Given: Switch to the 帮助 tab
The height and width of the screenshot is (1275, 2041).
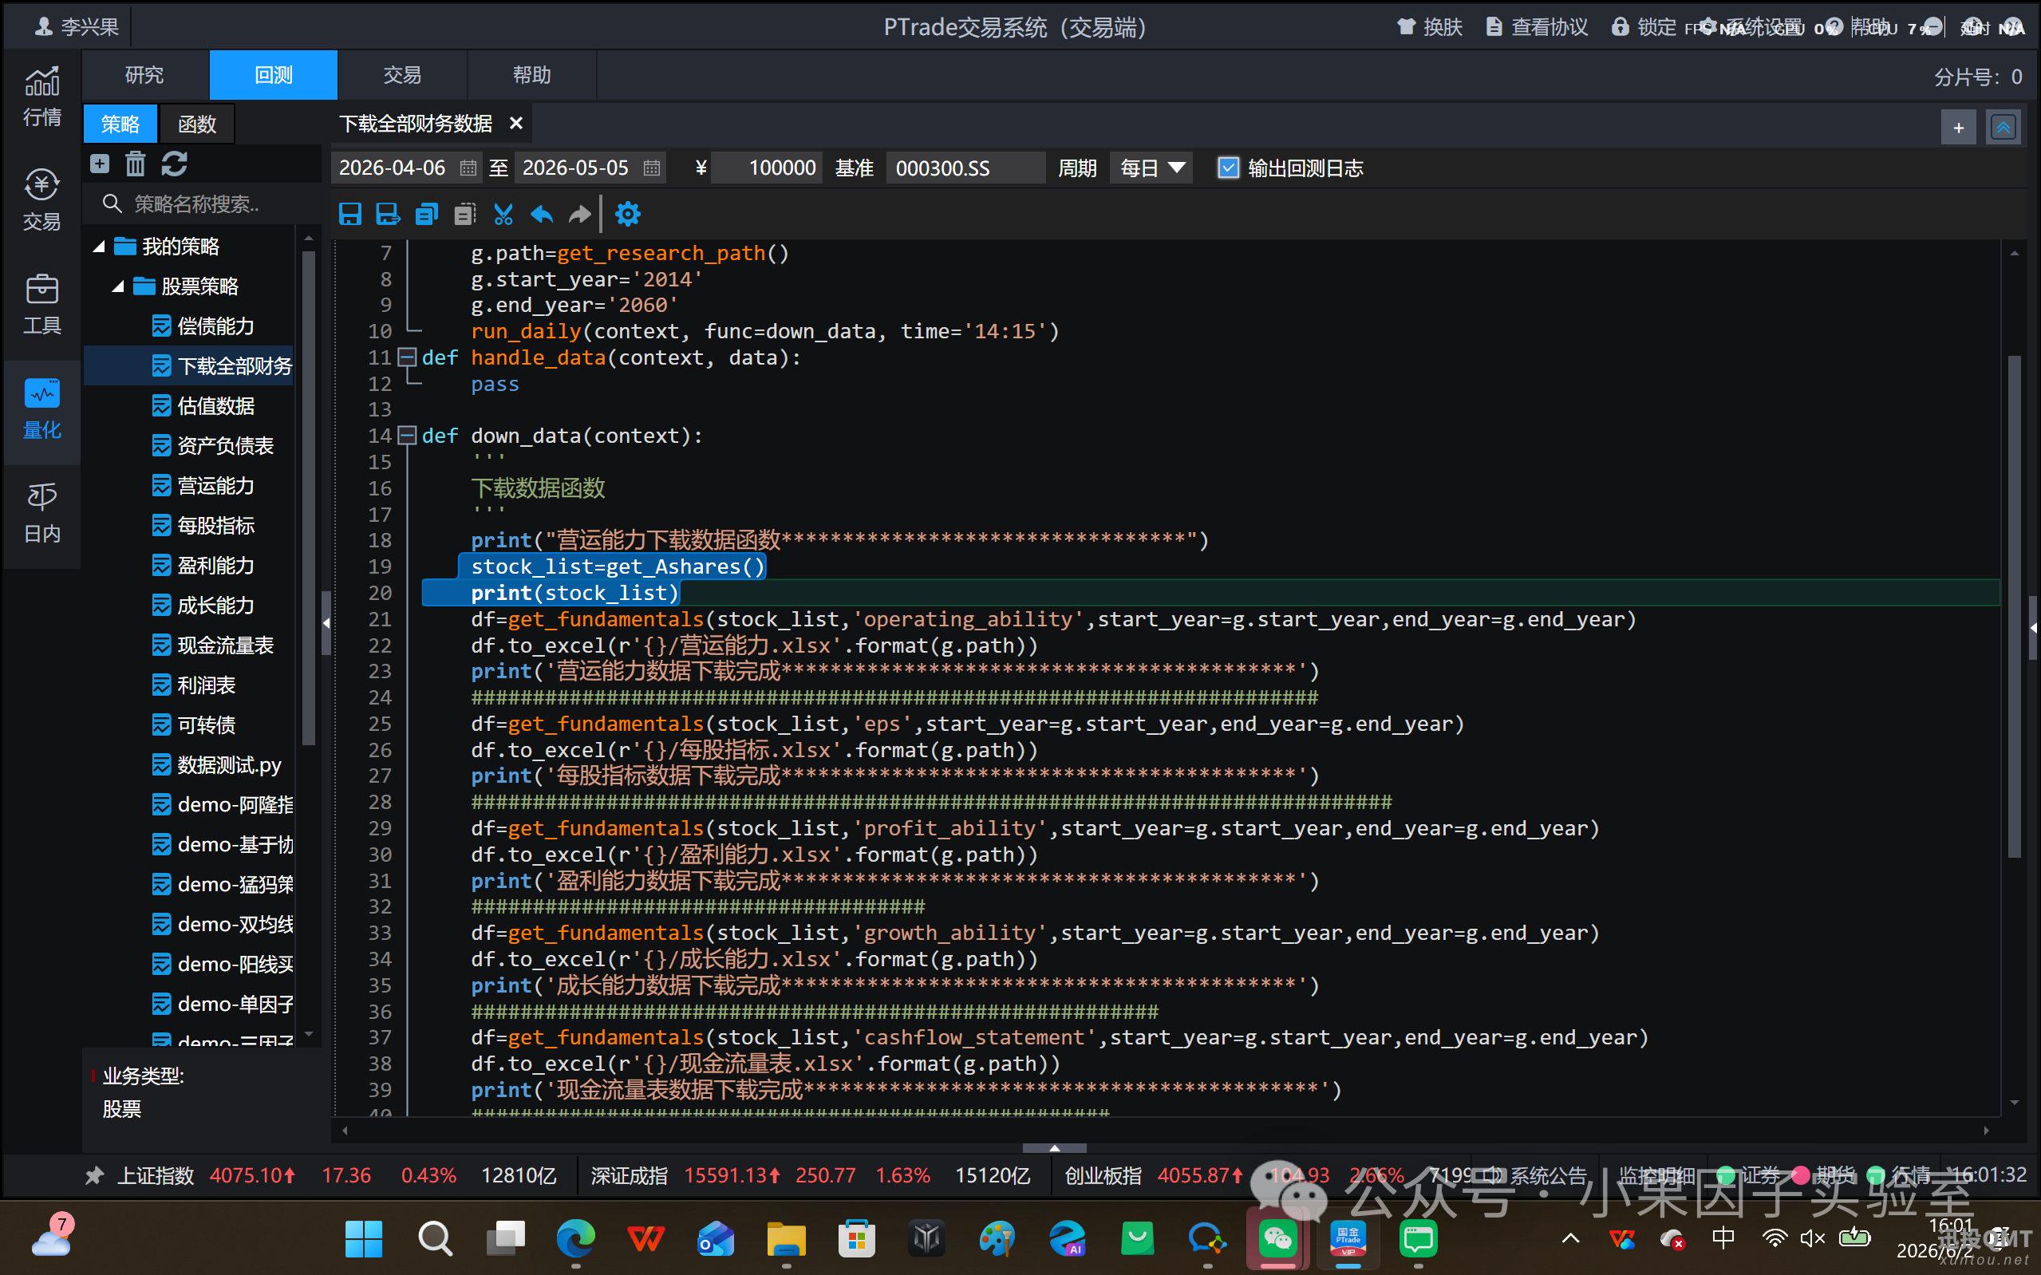Looking at the screenshot, I should 532,75.
